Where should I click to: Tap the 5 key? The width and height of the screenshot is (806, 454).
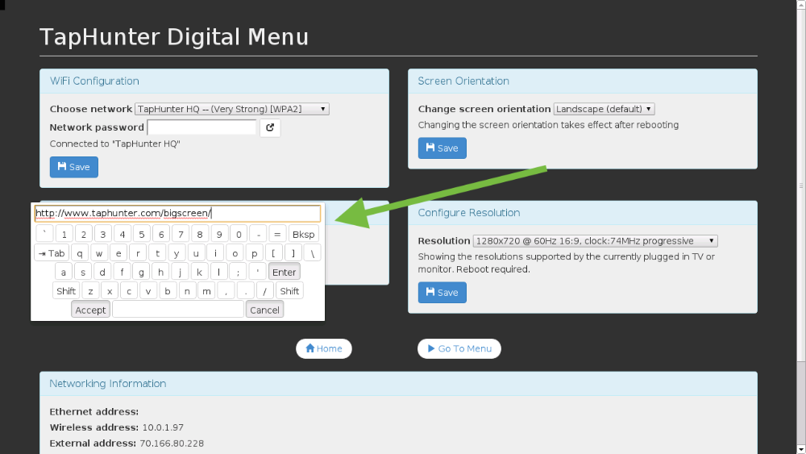click(142, 235)
